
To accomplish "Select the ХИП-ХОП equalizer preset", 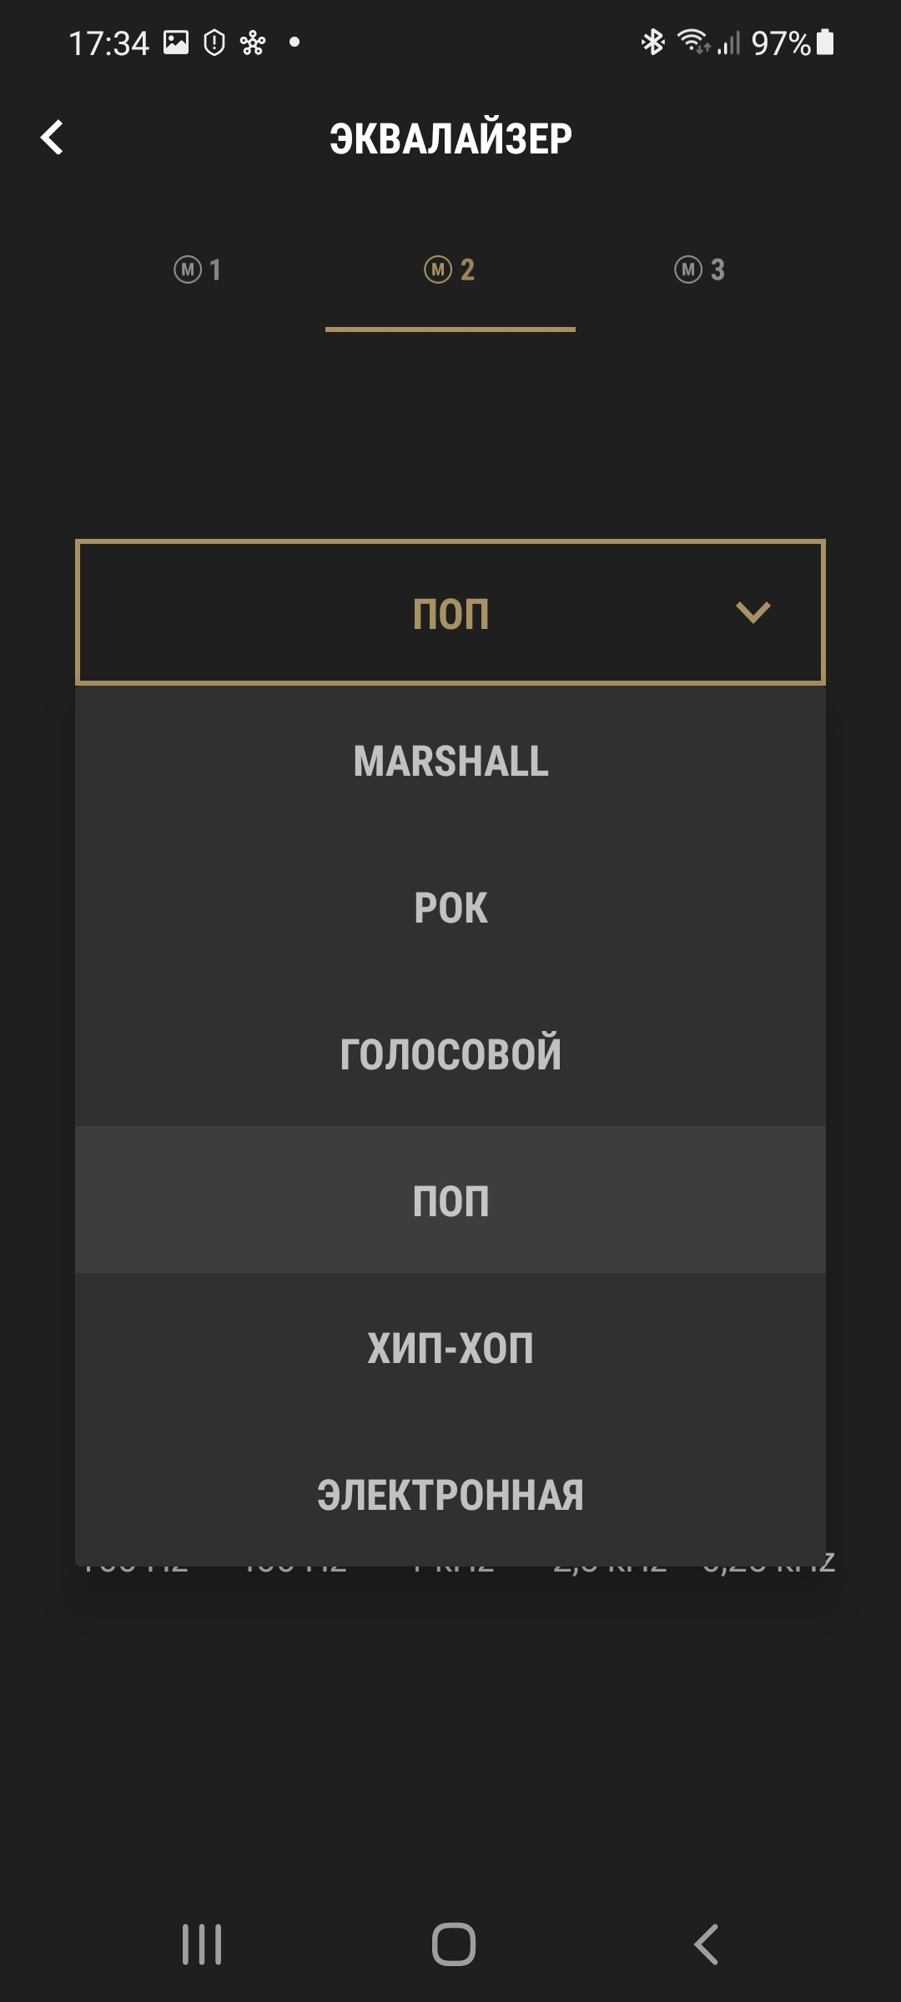I will tap(450, 1347).
